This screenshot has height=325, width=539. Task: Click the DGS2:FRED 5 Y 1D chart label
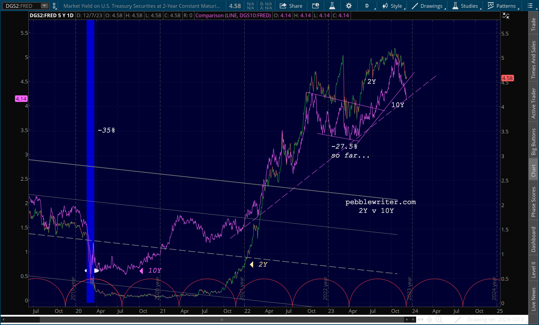click(52, 16)
